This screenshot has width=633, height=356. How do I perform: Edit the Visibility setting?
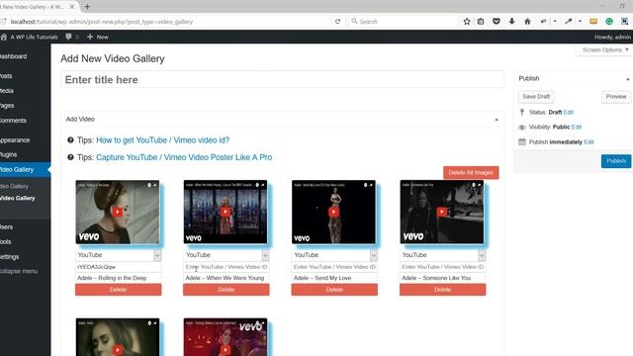tap(577, 127)
